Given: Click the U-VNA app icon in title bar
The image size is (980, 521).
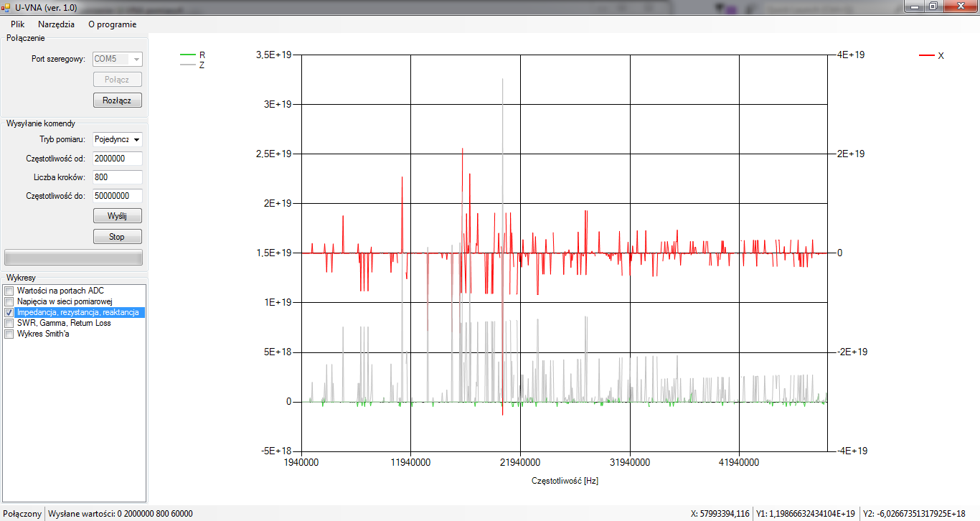Looking at the screenshot, I should pyautogui.click(x=6, y=7).
